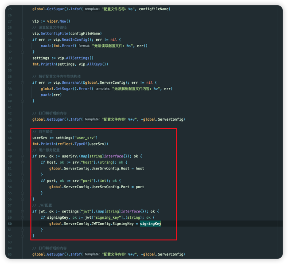Click configFileName argument on line 25
The width and height of the screenshot is (288, 264).
pos(154,9)
